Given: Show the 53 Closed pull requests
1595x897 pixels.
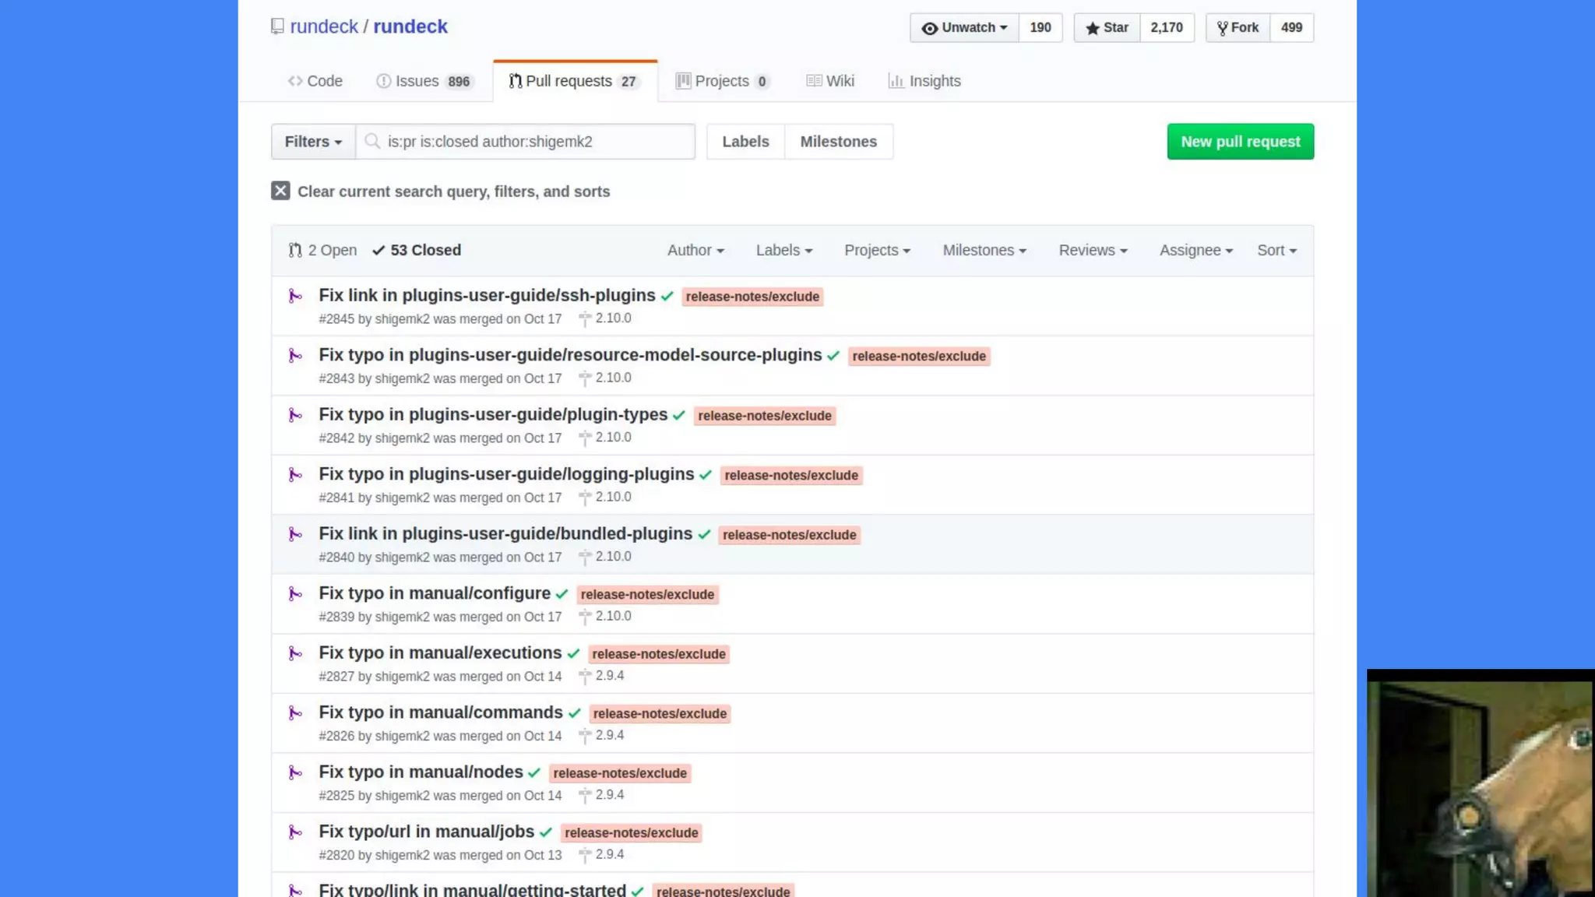Looking at the screenshot, I should [x=417, y=250].
